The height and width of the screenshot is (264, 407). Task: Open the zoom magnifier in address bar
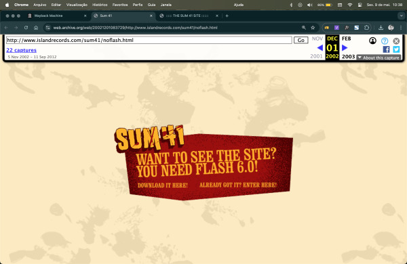[303, 28]
